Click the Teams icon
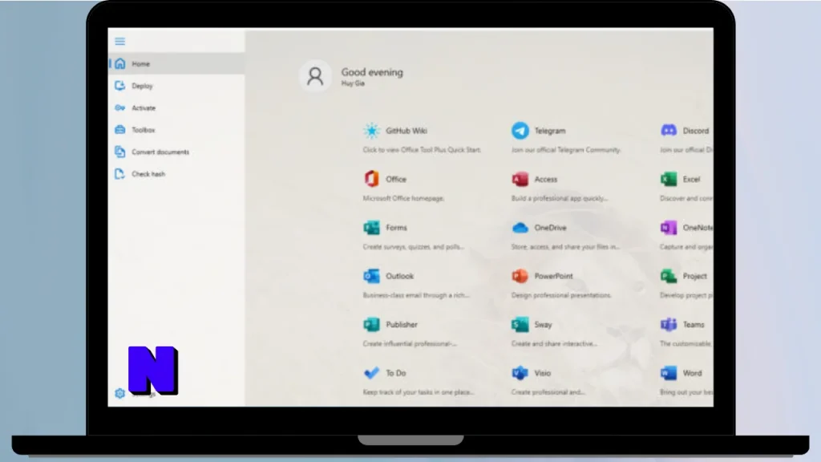Image resolution: width=821 pixels, height=462 pixels. pyautogui.click(x=669, y=324)
